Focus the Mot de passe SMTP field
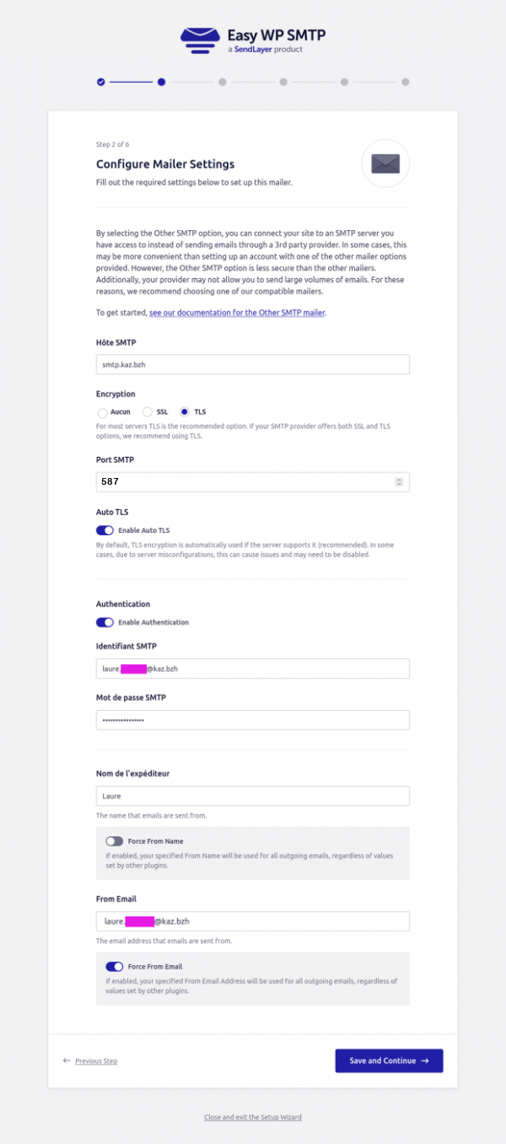506x1144 pixels. pyautogui.click(x=253, y=720)
